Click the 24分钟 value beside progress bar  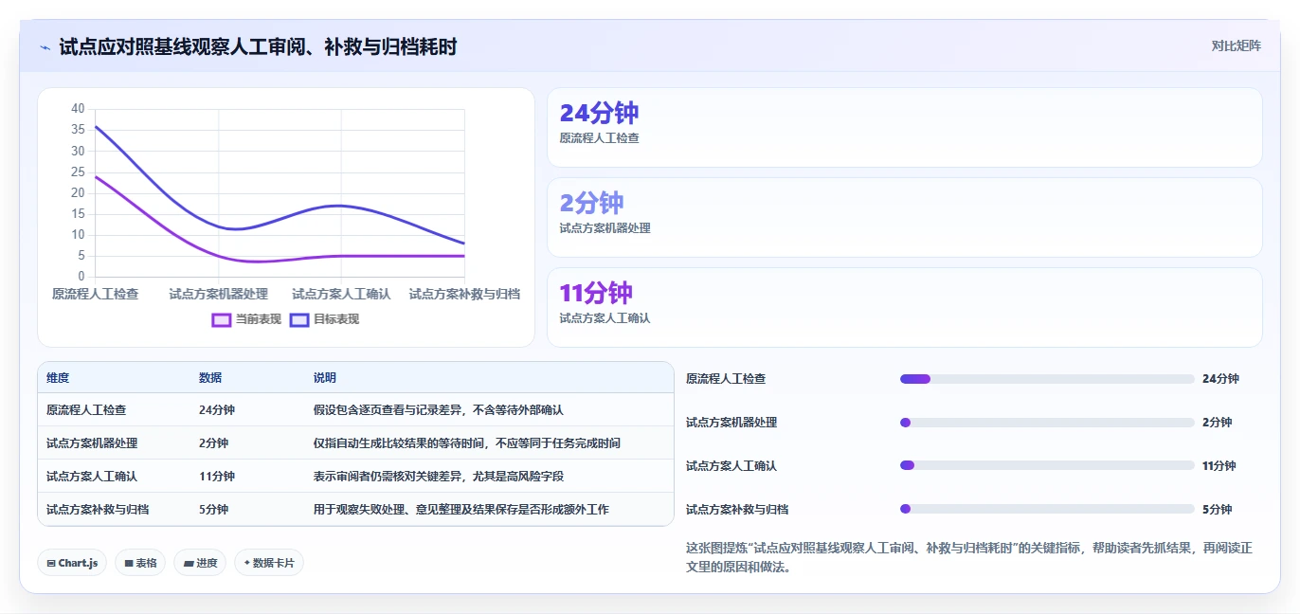pyautogui.click(x=1220, y=379)
